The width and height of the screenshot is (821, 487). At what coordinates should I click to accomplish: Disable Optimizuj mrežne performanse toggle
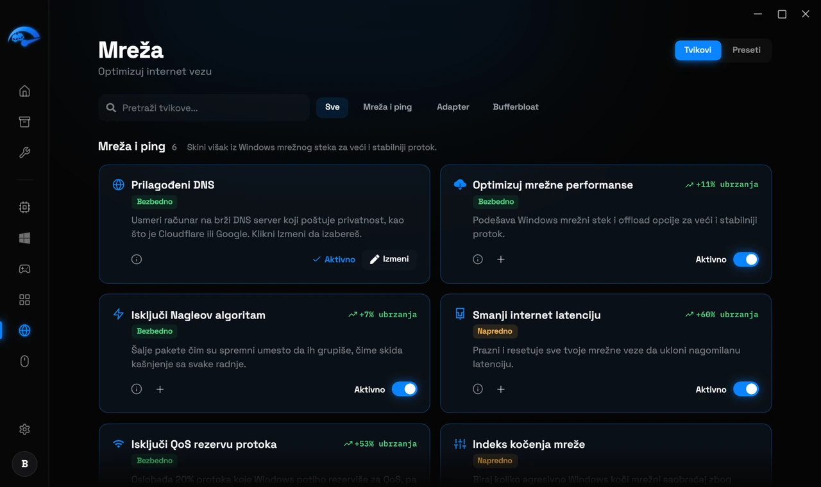pyautogui.click(x=746, y=260)
